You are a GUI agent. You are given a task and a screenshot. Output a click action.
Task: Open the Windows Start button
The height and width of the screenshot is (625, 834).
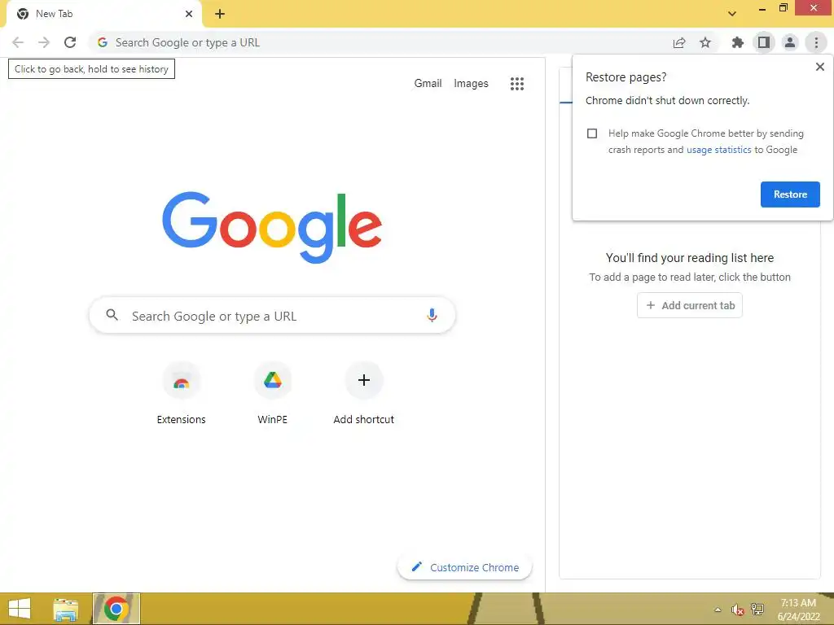[20, 609]
